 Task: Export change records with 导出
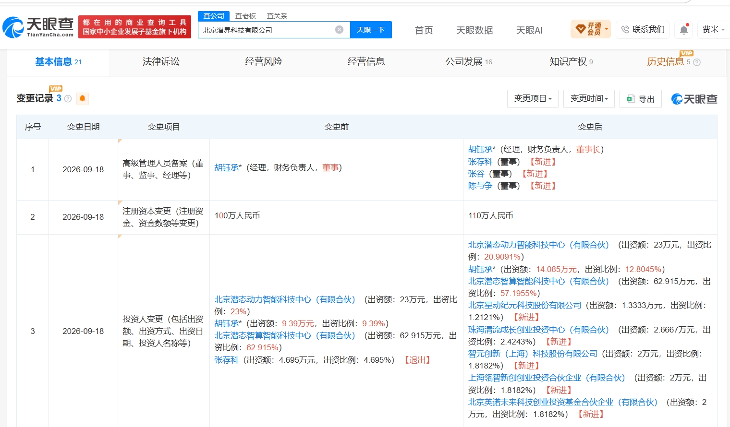tap(641, 99)
